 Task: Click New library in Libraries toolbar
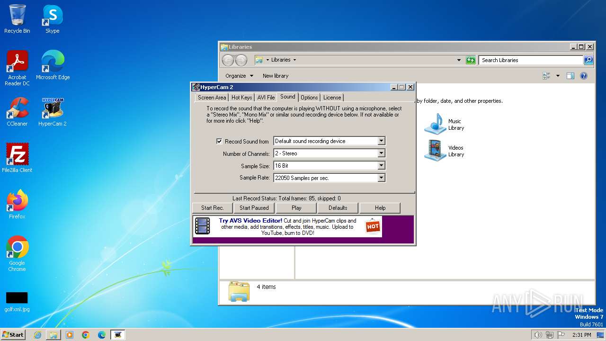click(276, 76)
